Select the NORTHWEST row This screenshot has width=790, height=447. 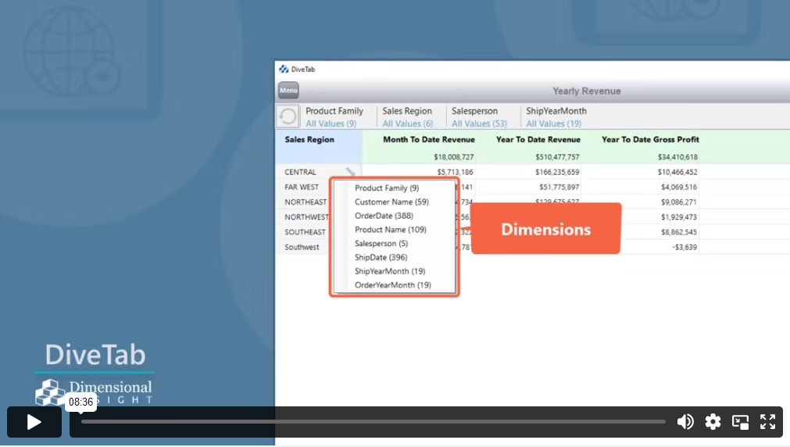click(306, 217)
